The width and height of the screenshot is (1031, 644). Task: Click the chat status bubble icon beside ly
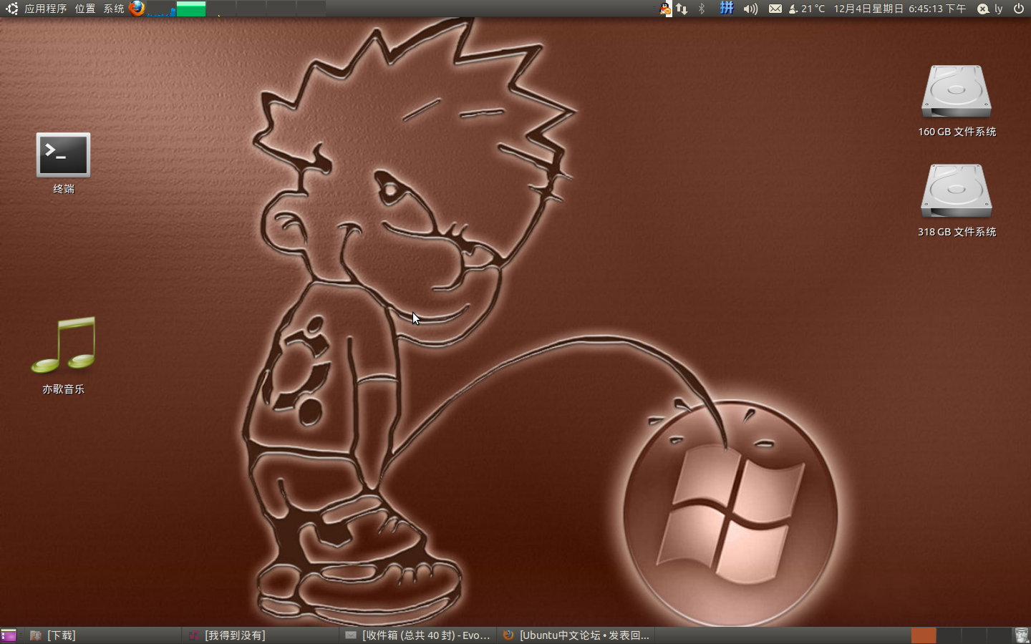click(x=983, y=9)
